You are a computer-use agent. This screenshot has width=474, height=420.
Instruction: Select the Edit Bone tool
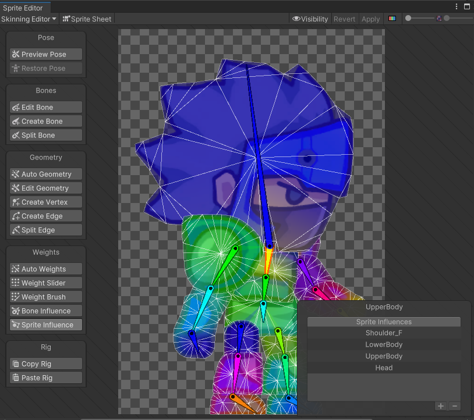pos(46,107)
